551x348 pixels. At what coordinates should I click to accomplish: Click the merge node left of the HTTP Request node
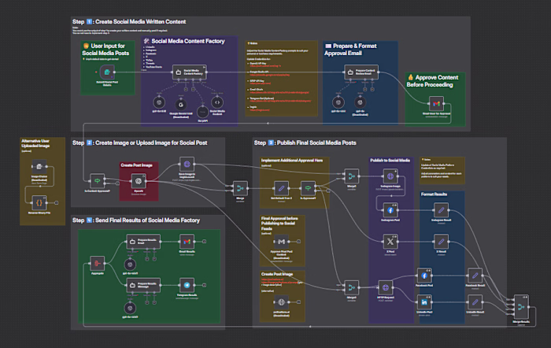pyautogui.click(x=351, y=287)
